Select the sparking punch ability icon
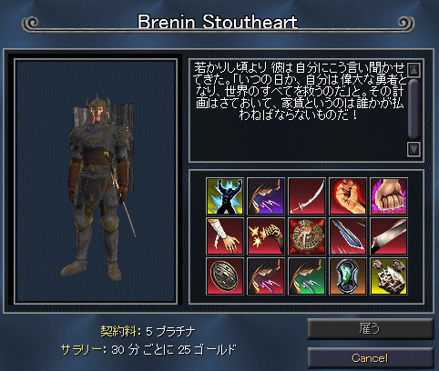 pos(266,236)
